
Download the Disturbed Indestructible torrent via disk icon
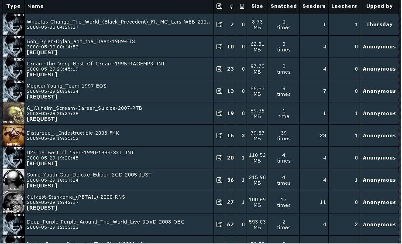(219, 136)
